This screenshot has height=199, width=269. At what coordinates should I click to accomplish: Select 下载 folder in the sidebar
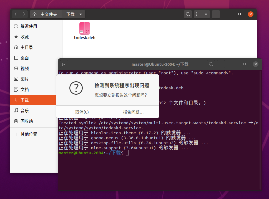(33, 100)
